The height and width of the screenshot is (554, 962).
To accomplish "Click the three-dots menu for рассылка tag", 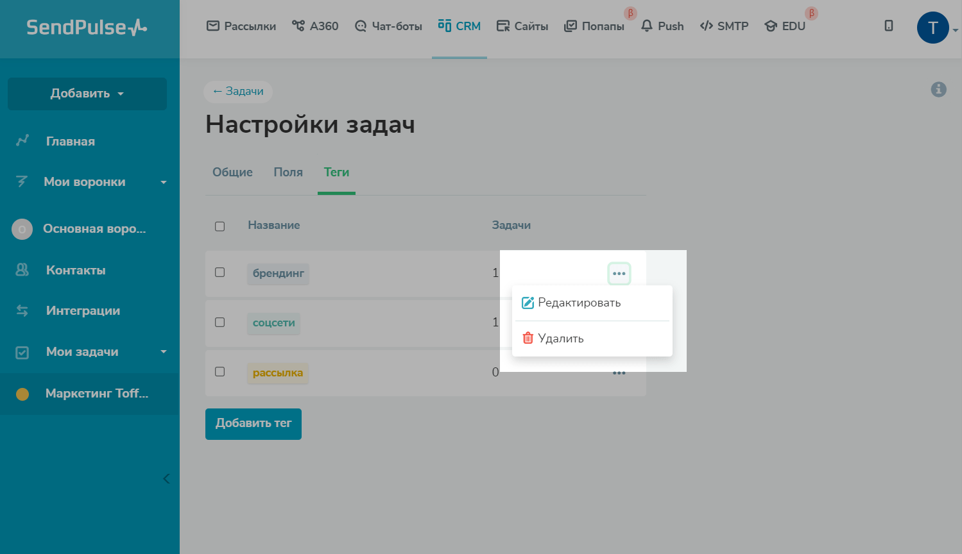I will click(x=619, y=373).
